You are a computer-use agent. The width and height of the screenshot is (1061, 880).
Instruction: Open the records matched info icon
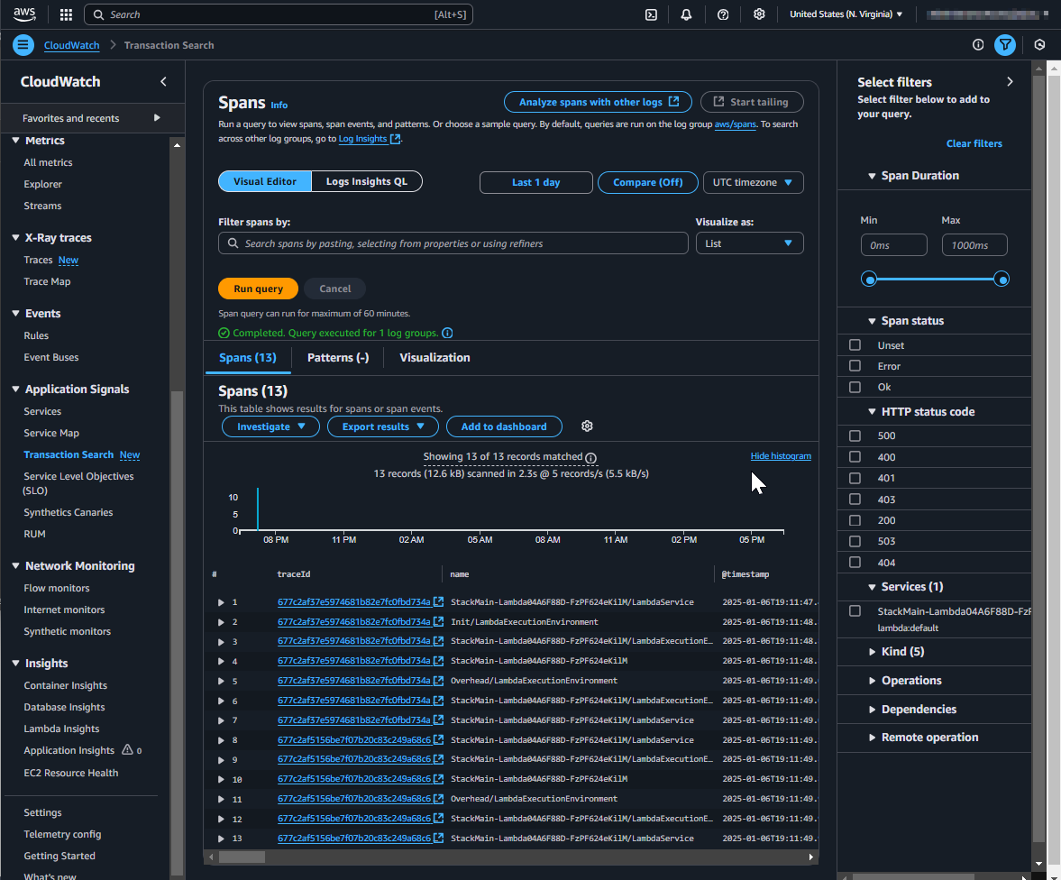point(590,457)
